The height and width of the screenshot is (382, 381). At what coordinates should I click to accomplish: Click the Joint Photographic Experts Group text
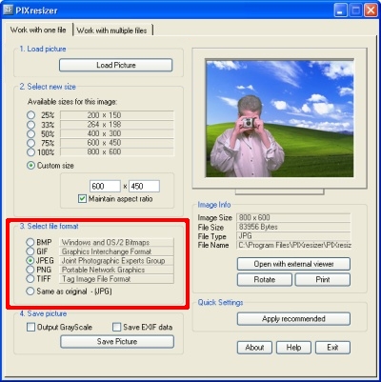(x=113, y=261)
